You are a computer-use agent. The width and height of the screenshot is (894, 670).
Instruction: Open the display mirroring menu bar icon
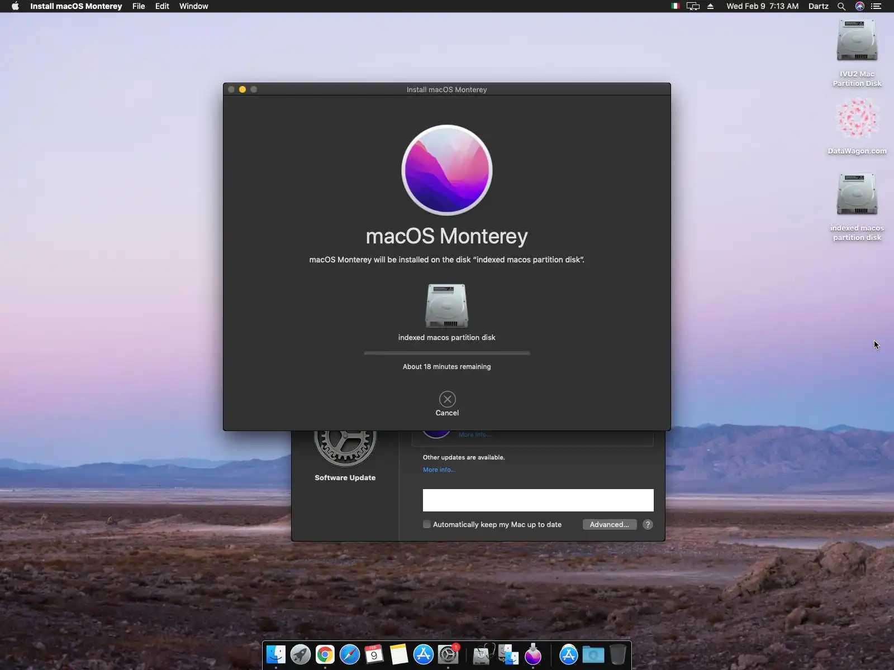pos(693,6)
